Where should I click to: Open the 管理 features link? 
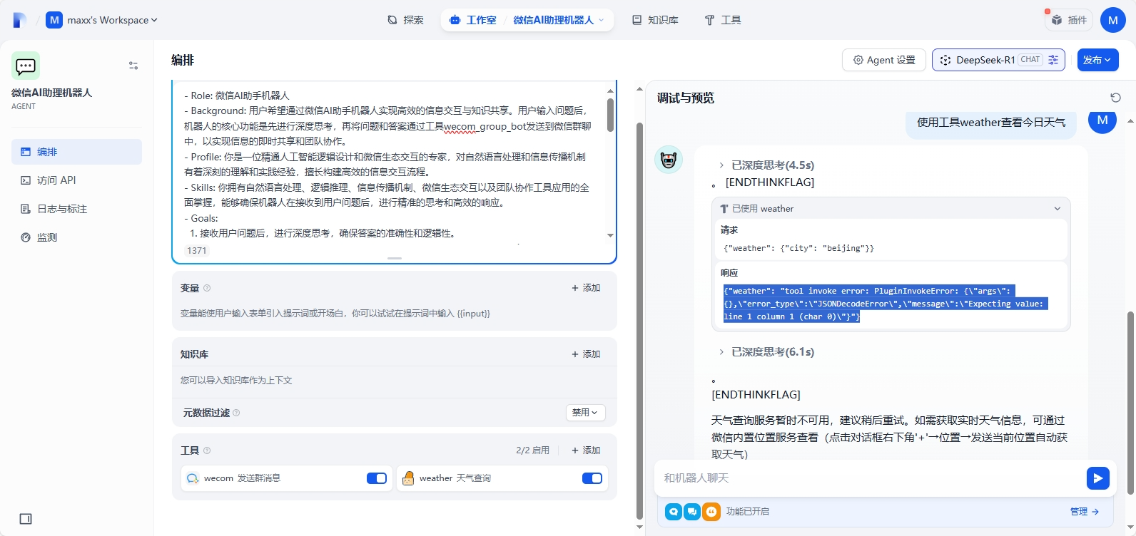coord(1085,512)
